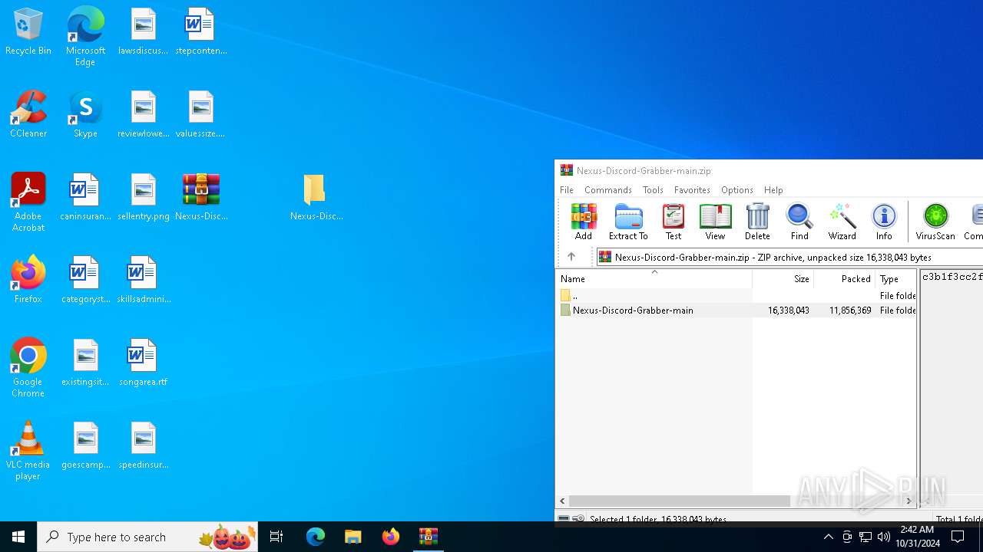This screenshot has width=983, height=552.
Task: Open the Tools menu
Action: (653, 190)
